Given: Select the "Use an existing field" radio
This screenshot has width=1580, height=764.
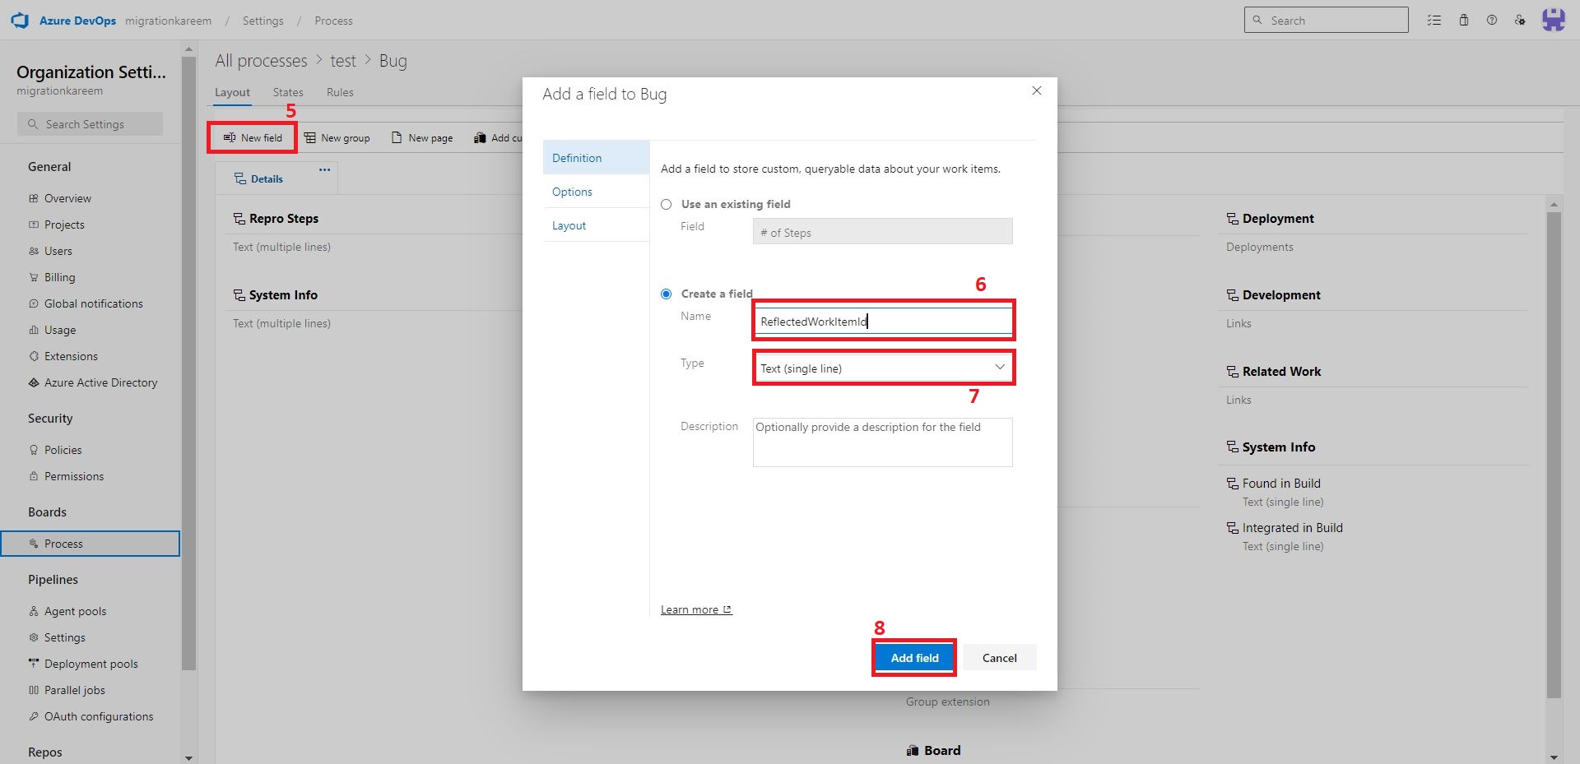Looking at the screenshot, I should (x=665, y=204).
